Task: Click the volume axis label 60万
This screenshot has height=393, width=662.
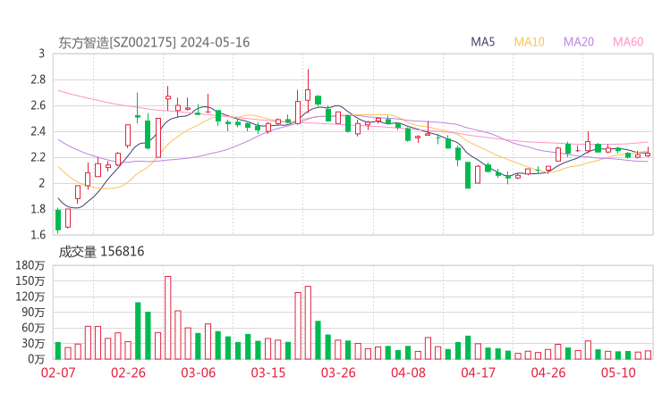Action: (33, 328)
